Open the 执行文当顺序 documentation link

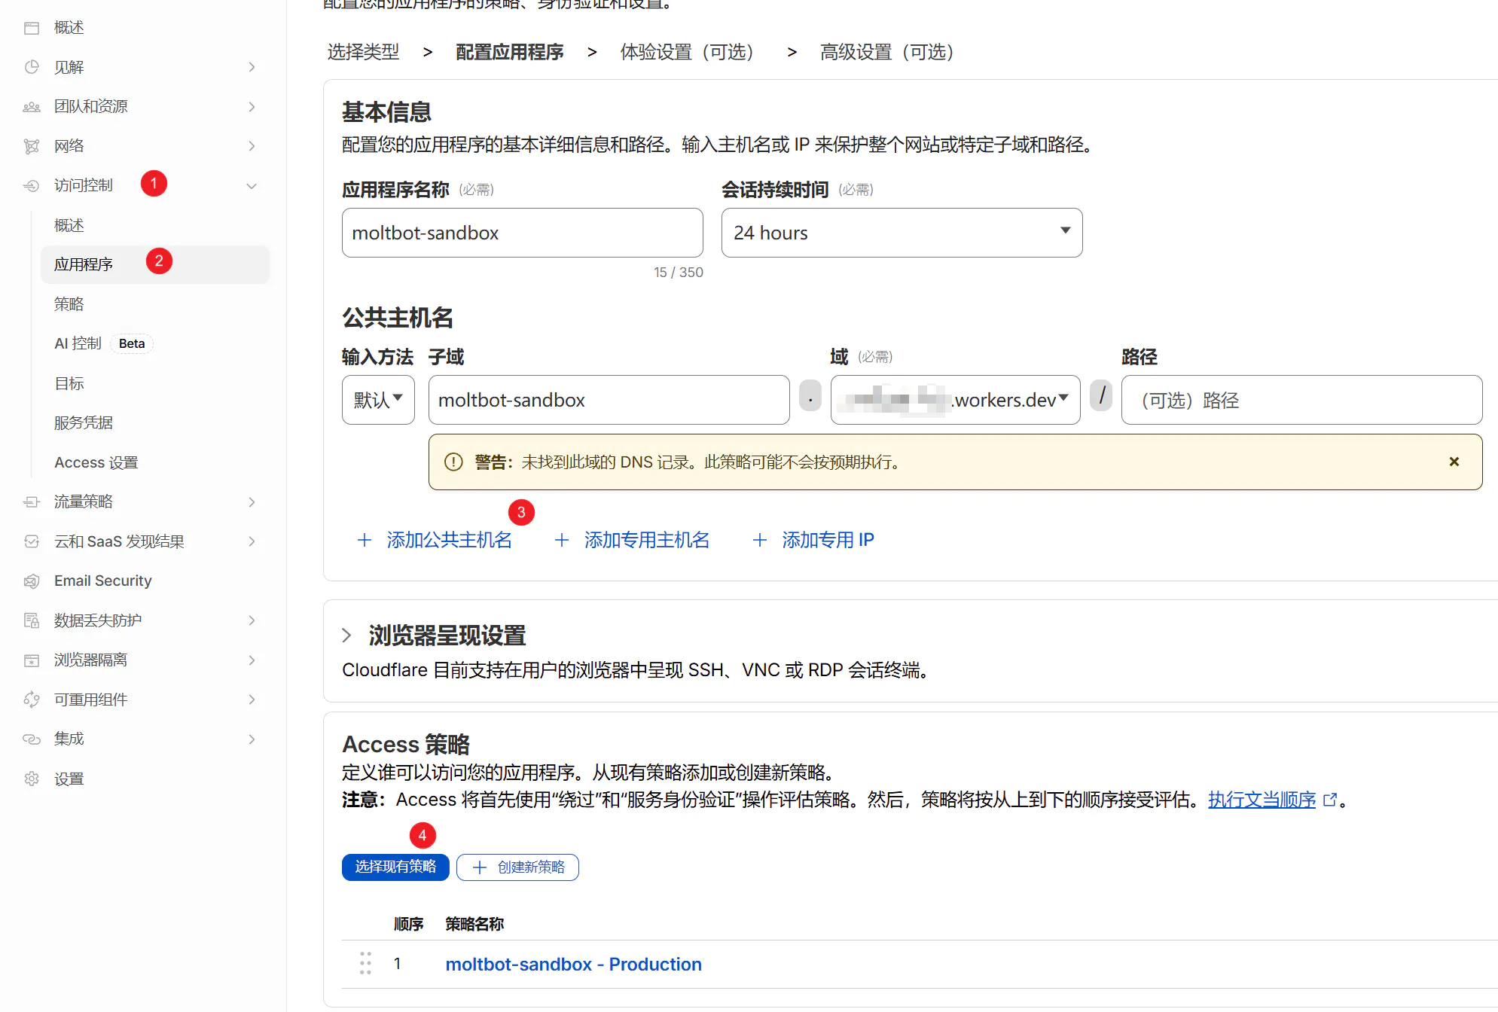click(x=1262, y=800)
